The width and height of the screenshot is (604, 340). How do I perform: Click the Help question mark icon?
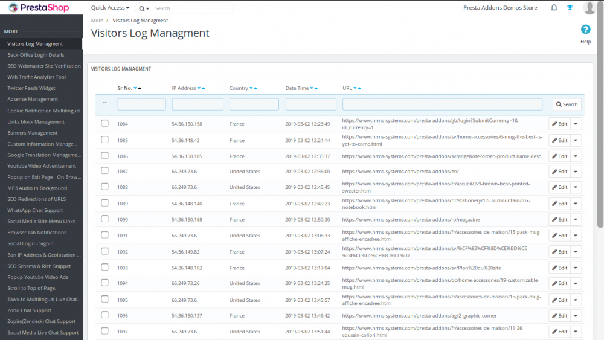(585, 30)
